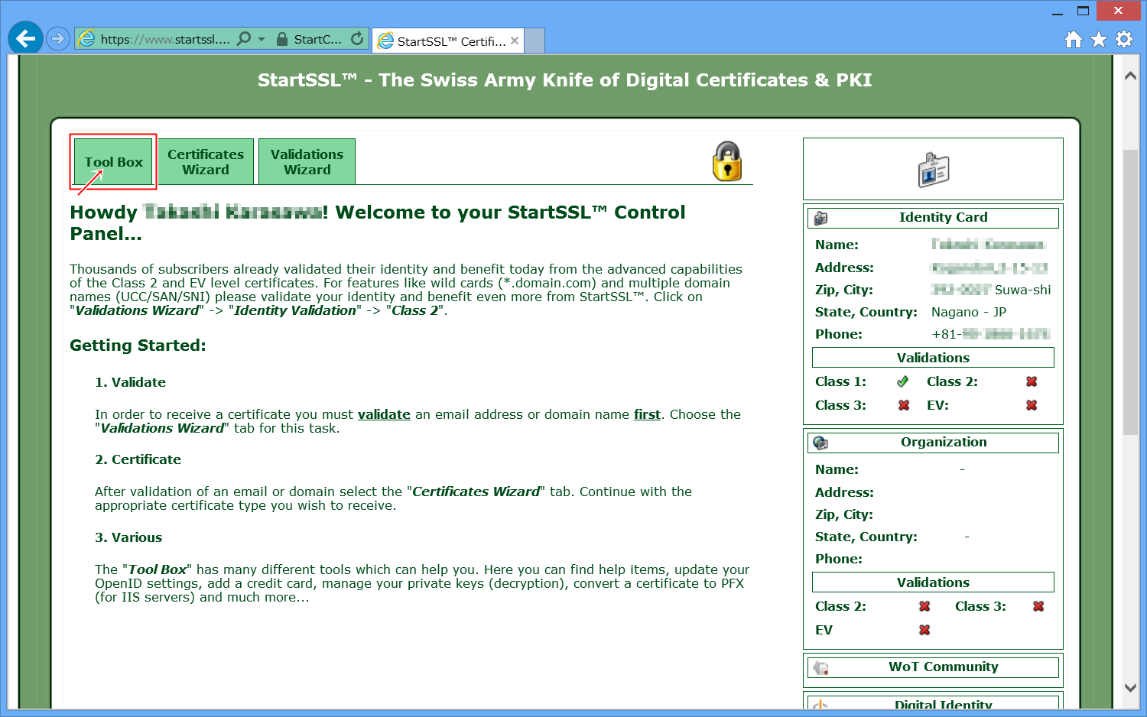Click the WoT Community header icon

(821, 667)
